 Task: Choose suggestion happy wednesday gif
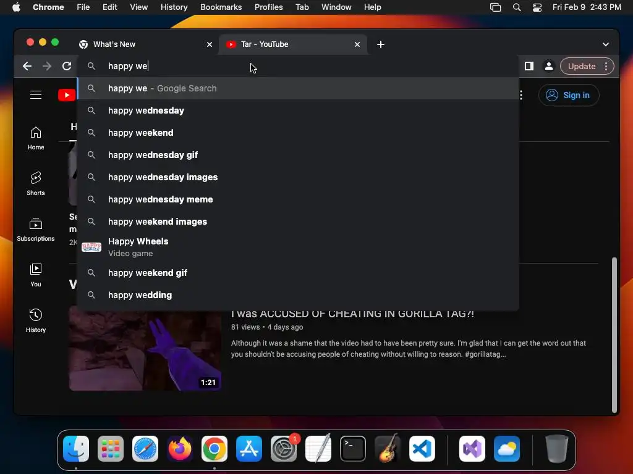[x=298, y=155]
